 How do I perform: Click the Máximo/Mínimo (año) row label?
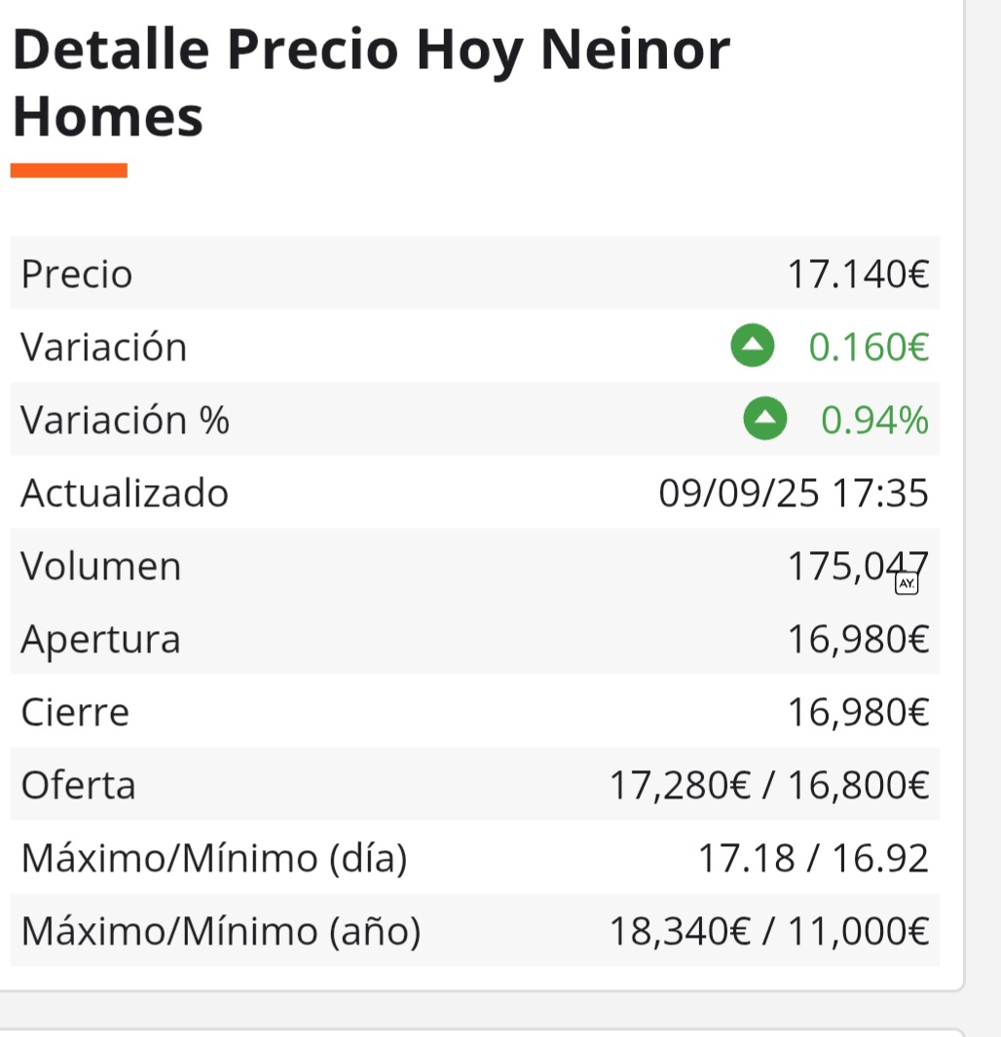(221, 932)
